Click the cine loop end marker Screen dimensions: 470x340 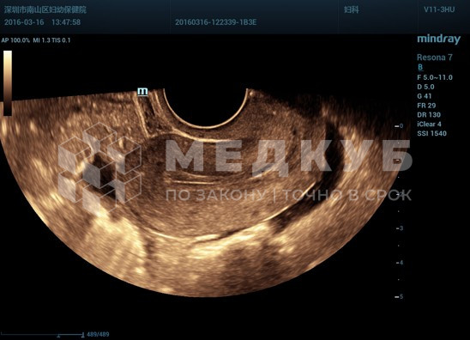pyautogui.click(x=82, y=335)
